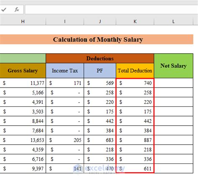Select the Deductions merged header cell
This screenshot has width=198, height=181.
tap(100, 58)
